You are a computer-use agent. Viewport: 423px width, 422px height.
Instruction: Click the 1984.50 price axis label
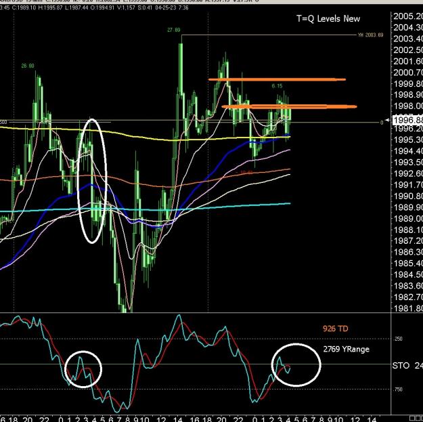pyautogui.click(x=408, y=274)
